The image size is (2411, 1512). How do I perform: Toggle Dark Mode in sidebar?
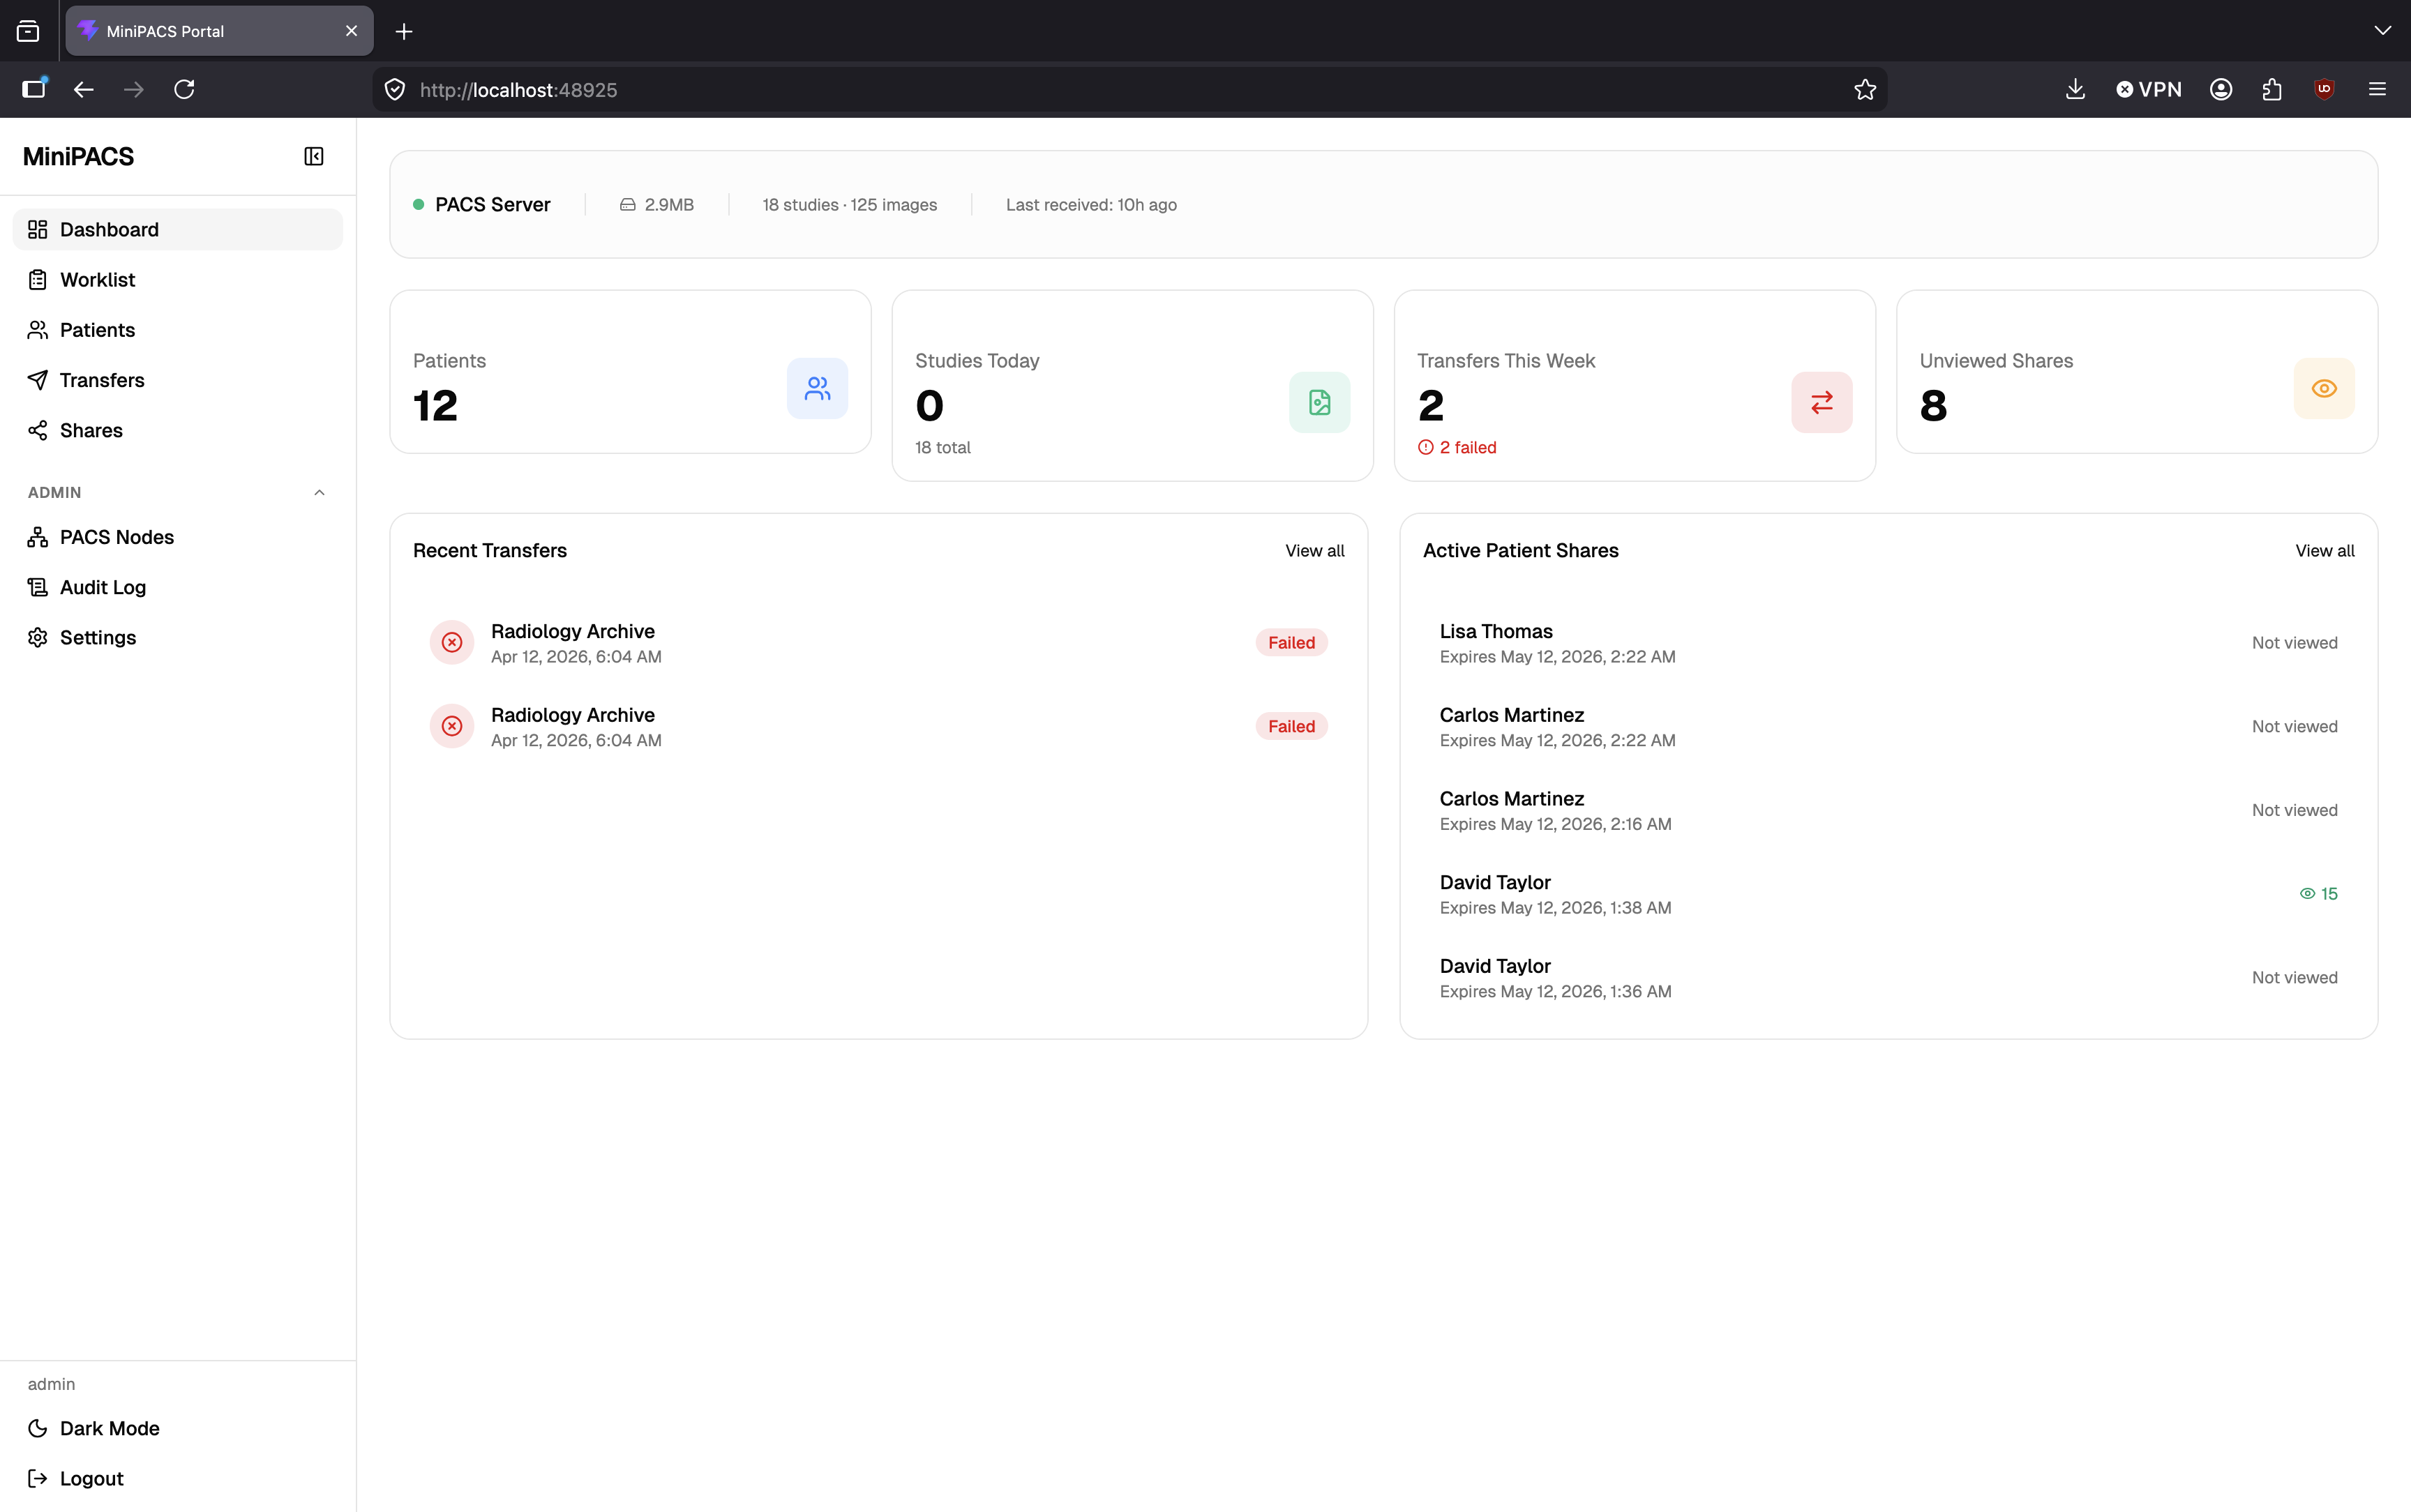pyautogui.click(x=108, y=1428)
